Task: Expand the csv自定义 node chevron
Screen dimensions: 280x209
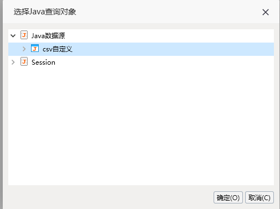Action: [24, 49]
